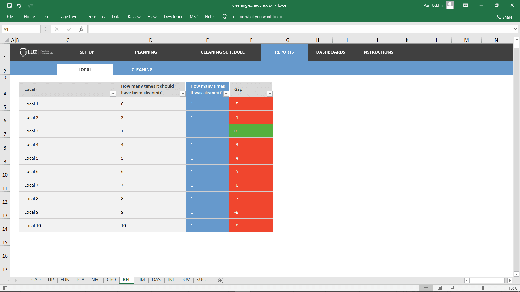Open the INSTRUCTIONS section
The height and width of the screenshot is (292, 520).
click(378, 52)
